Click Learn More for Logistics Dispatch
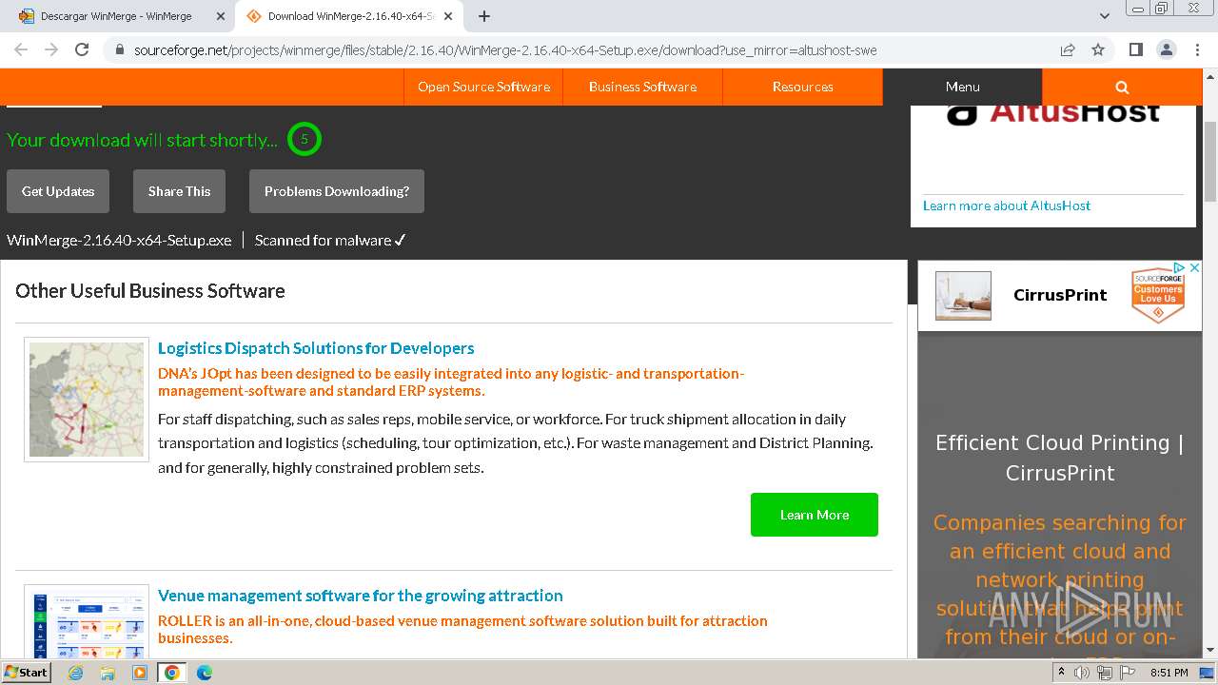The image size is (1218, 685). (815, 515)
